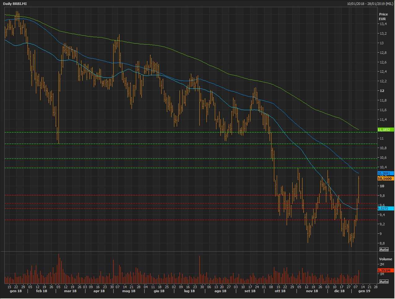Click the bold 12 price level on axis
The height and width of the screenshot is (299, 395).
382,91
